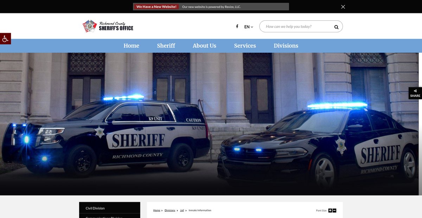Click 'We Have a New Website!' banner label

156,7
